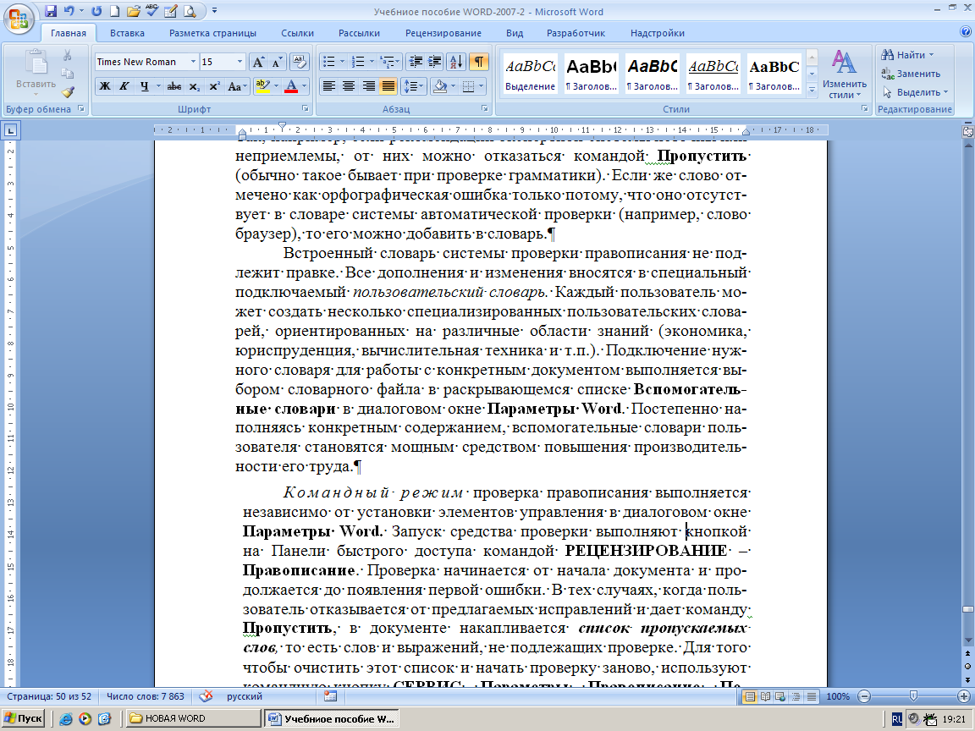Toggle show paragraph marks ¶ button

(479, 62)
